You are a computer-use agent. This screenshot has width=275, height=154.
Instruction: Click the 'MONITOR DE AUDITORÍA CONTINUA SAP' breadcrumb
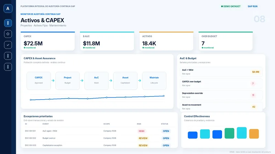coord(41,14)
